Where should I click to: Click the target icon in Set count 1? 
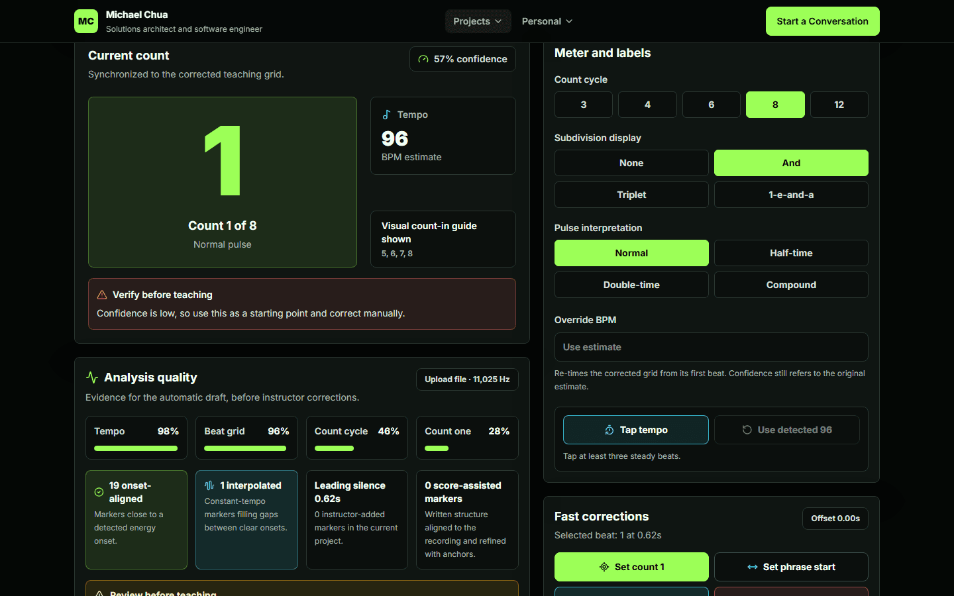[x=604, y=567]
